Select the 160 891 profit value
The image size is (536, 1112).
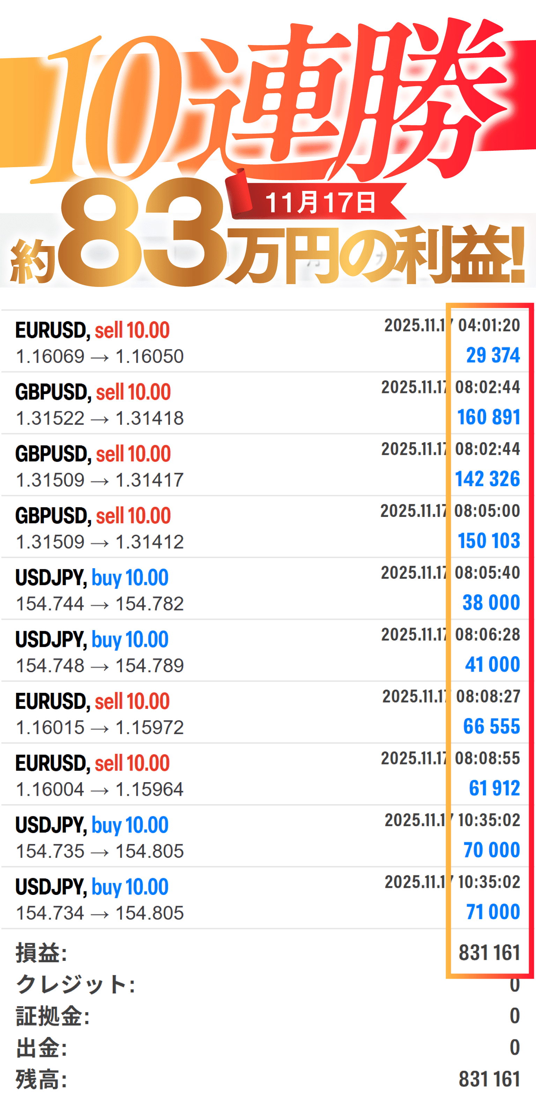(489, 417)
